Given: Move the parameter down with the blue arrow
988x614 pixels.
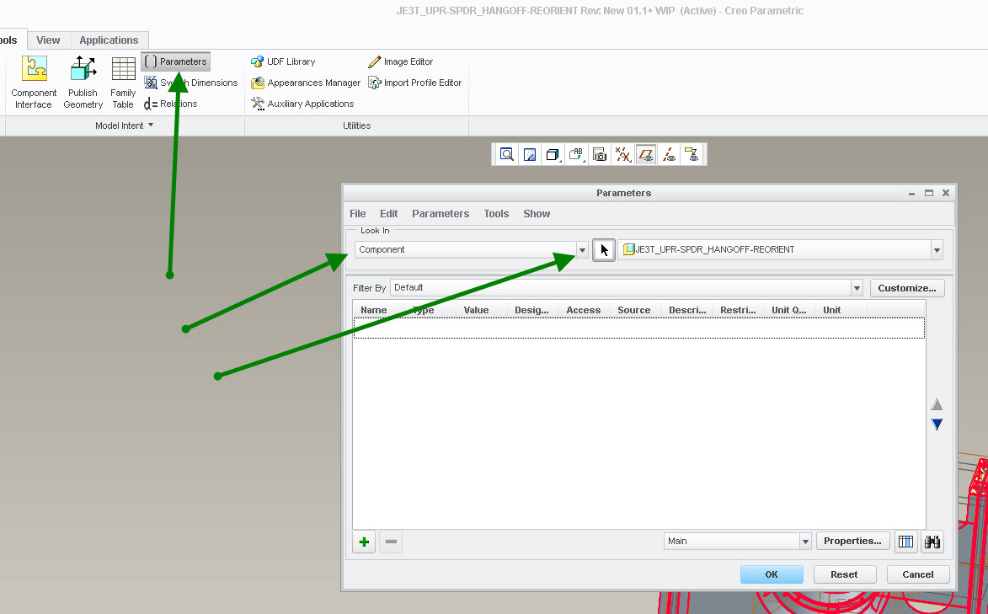Looking at the screenshot, I should [937, 424].
